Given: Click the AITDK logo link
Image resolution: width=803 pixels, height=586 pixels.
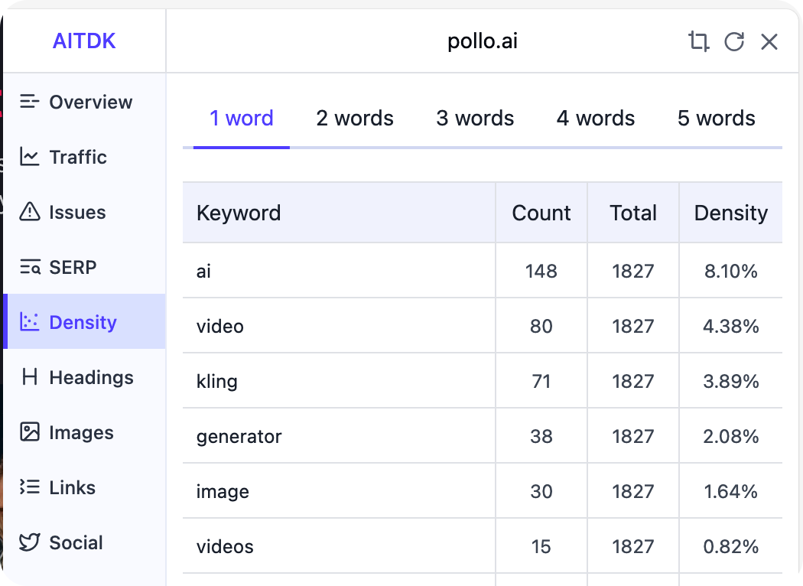Looking at the screenshot, I should point(84,41).
